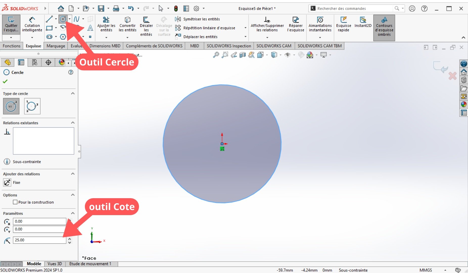Click Rebuild traffic light icon
468x273 pixels.
[176, 8]
